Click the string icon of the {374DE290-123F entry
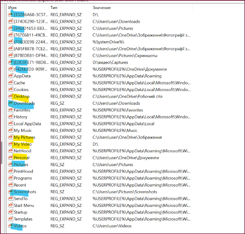This screenshot has width=245, height=234. pyautogui.click(x=10, y=21)
